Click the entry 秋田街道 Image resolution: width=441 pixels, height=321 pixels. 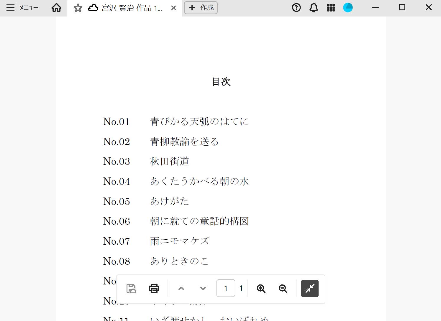169,161
